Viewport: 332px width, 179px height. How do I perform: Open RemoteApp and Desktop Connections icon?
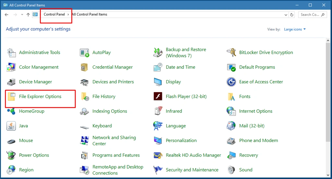click(x=85, y=170)
